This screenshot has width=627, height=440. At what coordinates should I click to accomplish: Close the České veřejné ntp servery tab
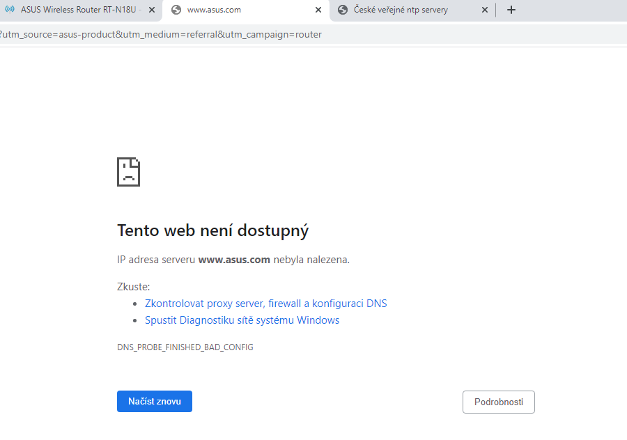click(x=485, y=10)
